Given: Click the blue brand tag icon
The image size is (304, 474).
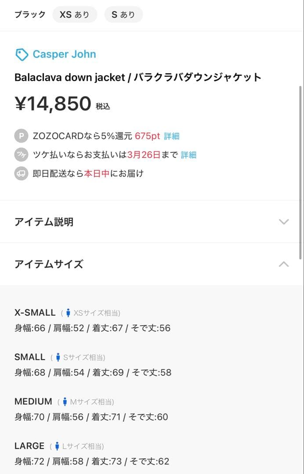Looking at the screenshot, I should [22, 54].
